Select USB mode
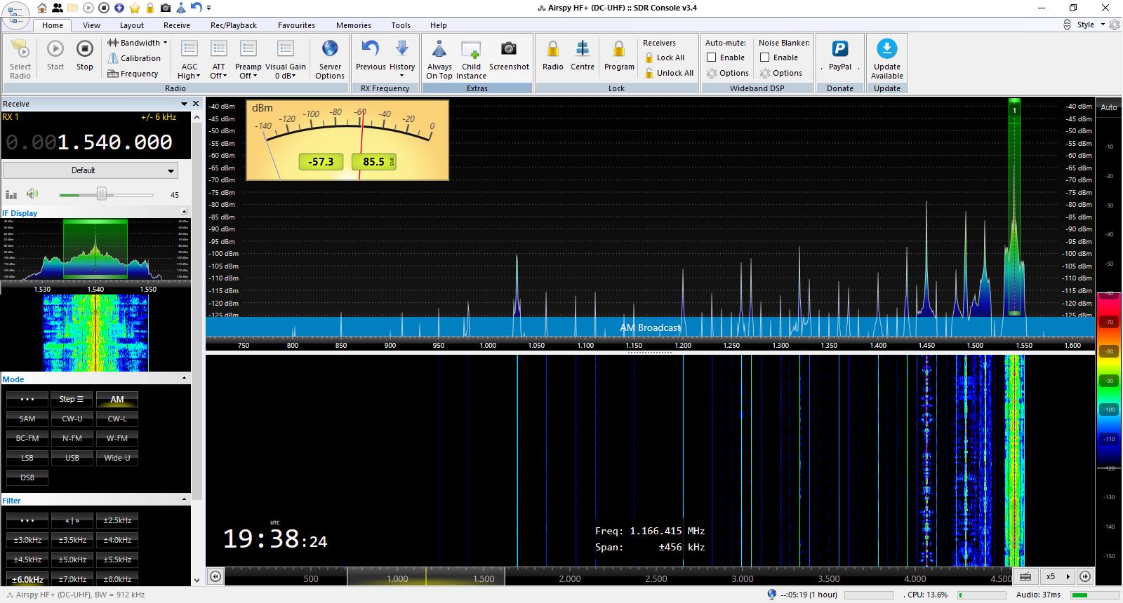The height and width of the screenshot is (603, 1123). point(72,458)
